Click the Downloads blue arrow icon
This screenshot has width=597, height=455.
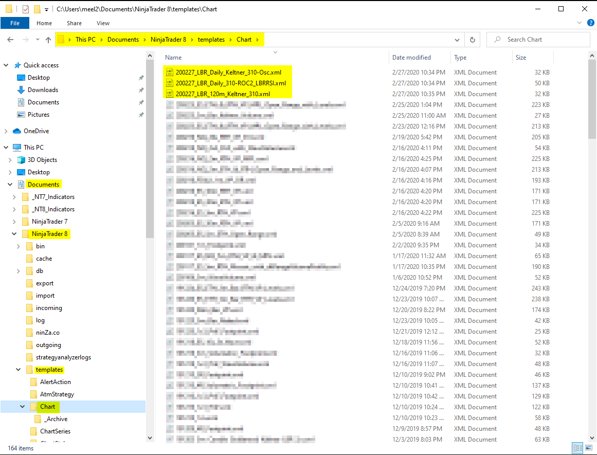[21, 90]
